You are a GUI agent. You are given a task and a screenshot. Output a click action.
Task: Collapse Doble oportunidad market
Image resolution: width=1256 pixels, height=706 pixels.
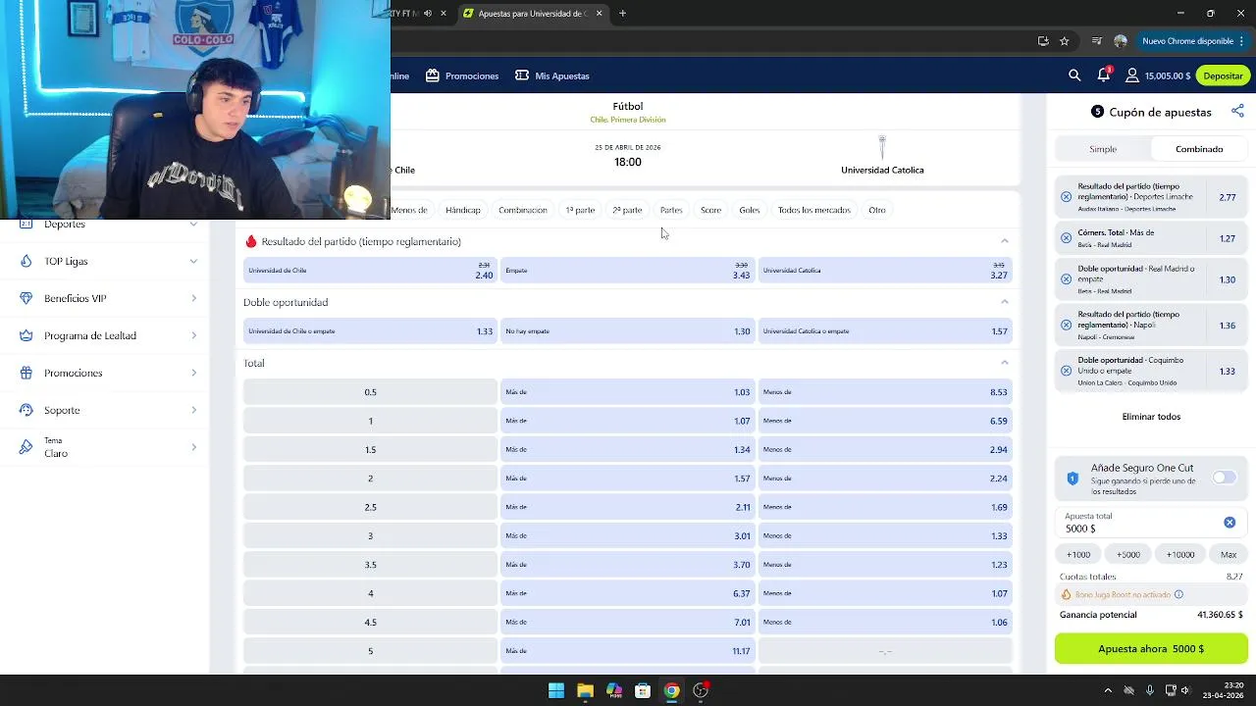coord(1004,302)
